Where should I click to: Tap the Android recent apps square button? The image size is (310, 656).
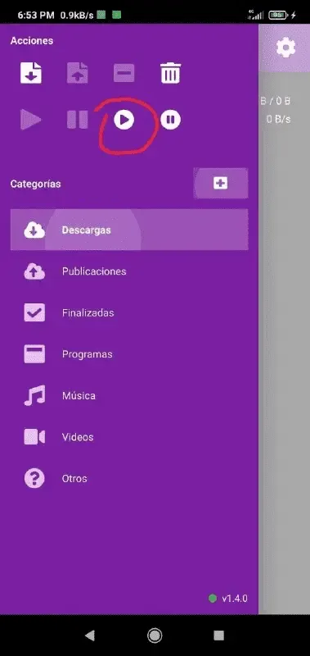pos(219,636)
